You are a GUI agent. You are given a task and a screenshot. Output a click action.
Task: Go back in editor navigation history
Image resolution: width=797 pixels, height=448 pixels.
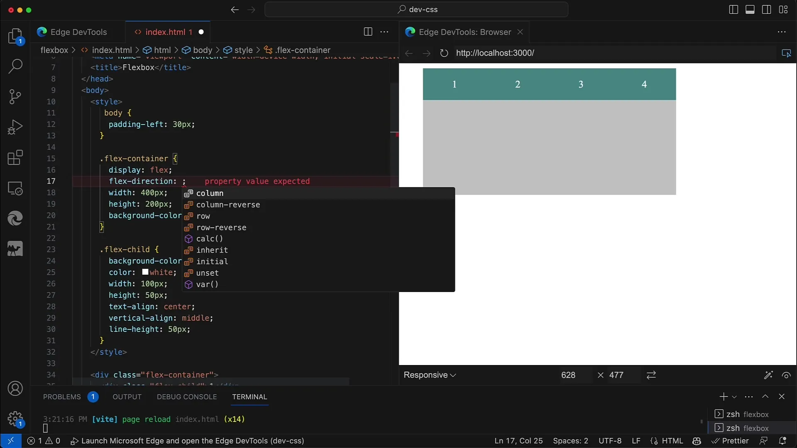point(235,10)
